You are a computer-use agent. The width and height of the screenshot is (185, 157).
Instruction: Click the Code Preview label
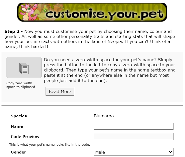tap(25, 137)
